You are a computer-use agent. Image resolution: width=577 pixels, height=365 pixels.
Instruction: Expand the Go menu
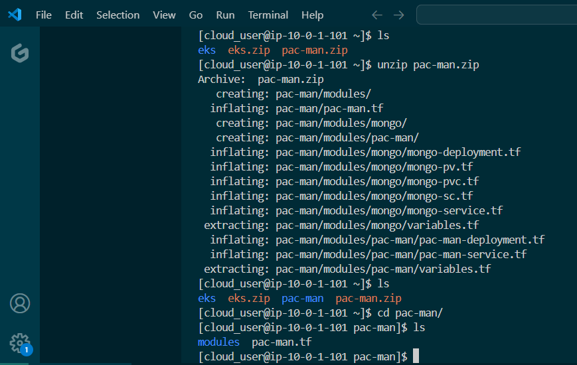(196, 15)
